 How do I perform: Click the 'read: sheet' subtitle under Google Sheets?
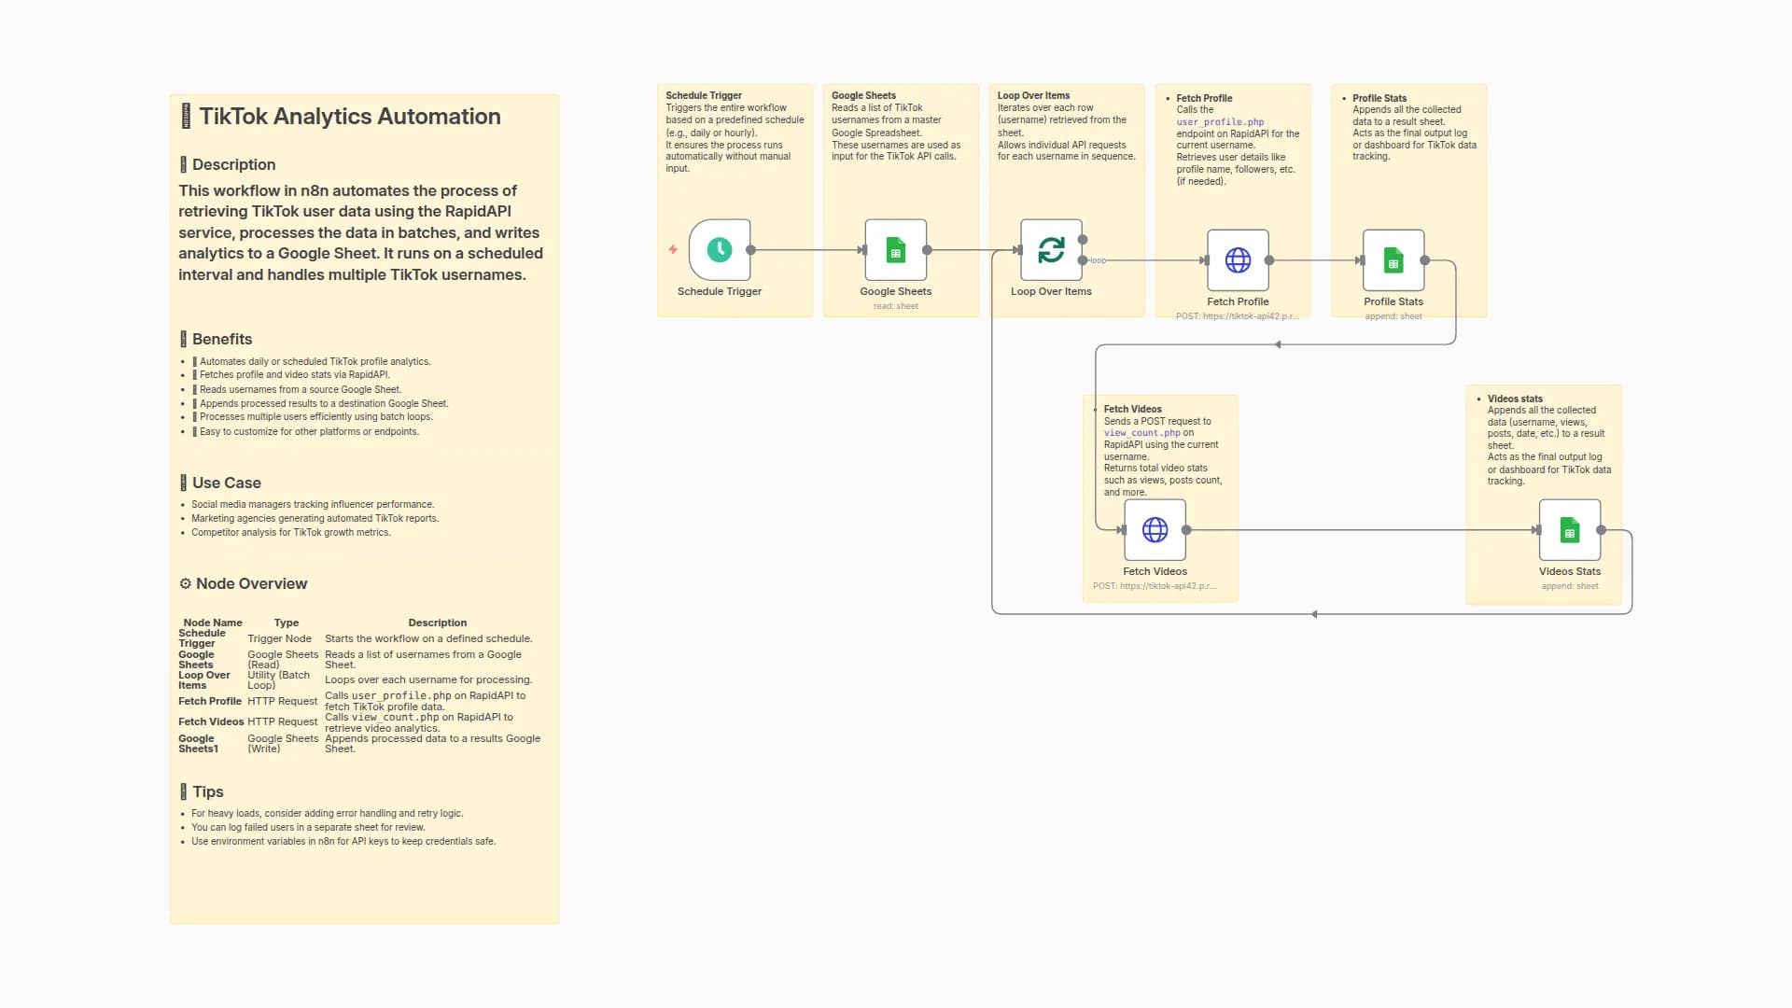pyautogui.click(x=895, y=305)
